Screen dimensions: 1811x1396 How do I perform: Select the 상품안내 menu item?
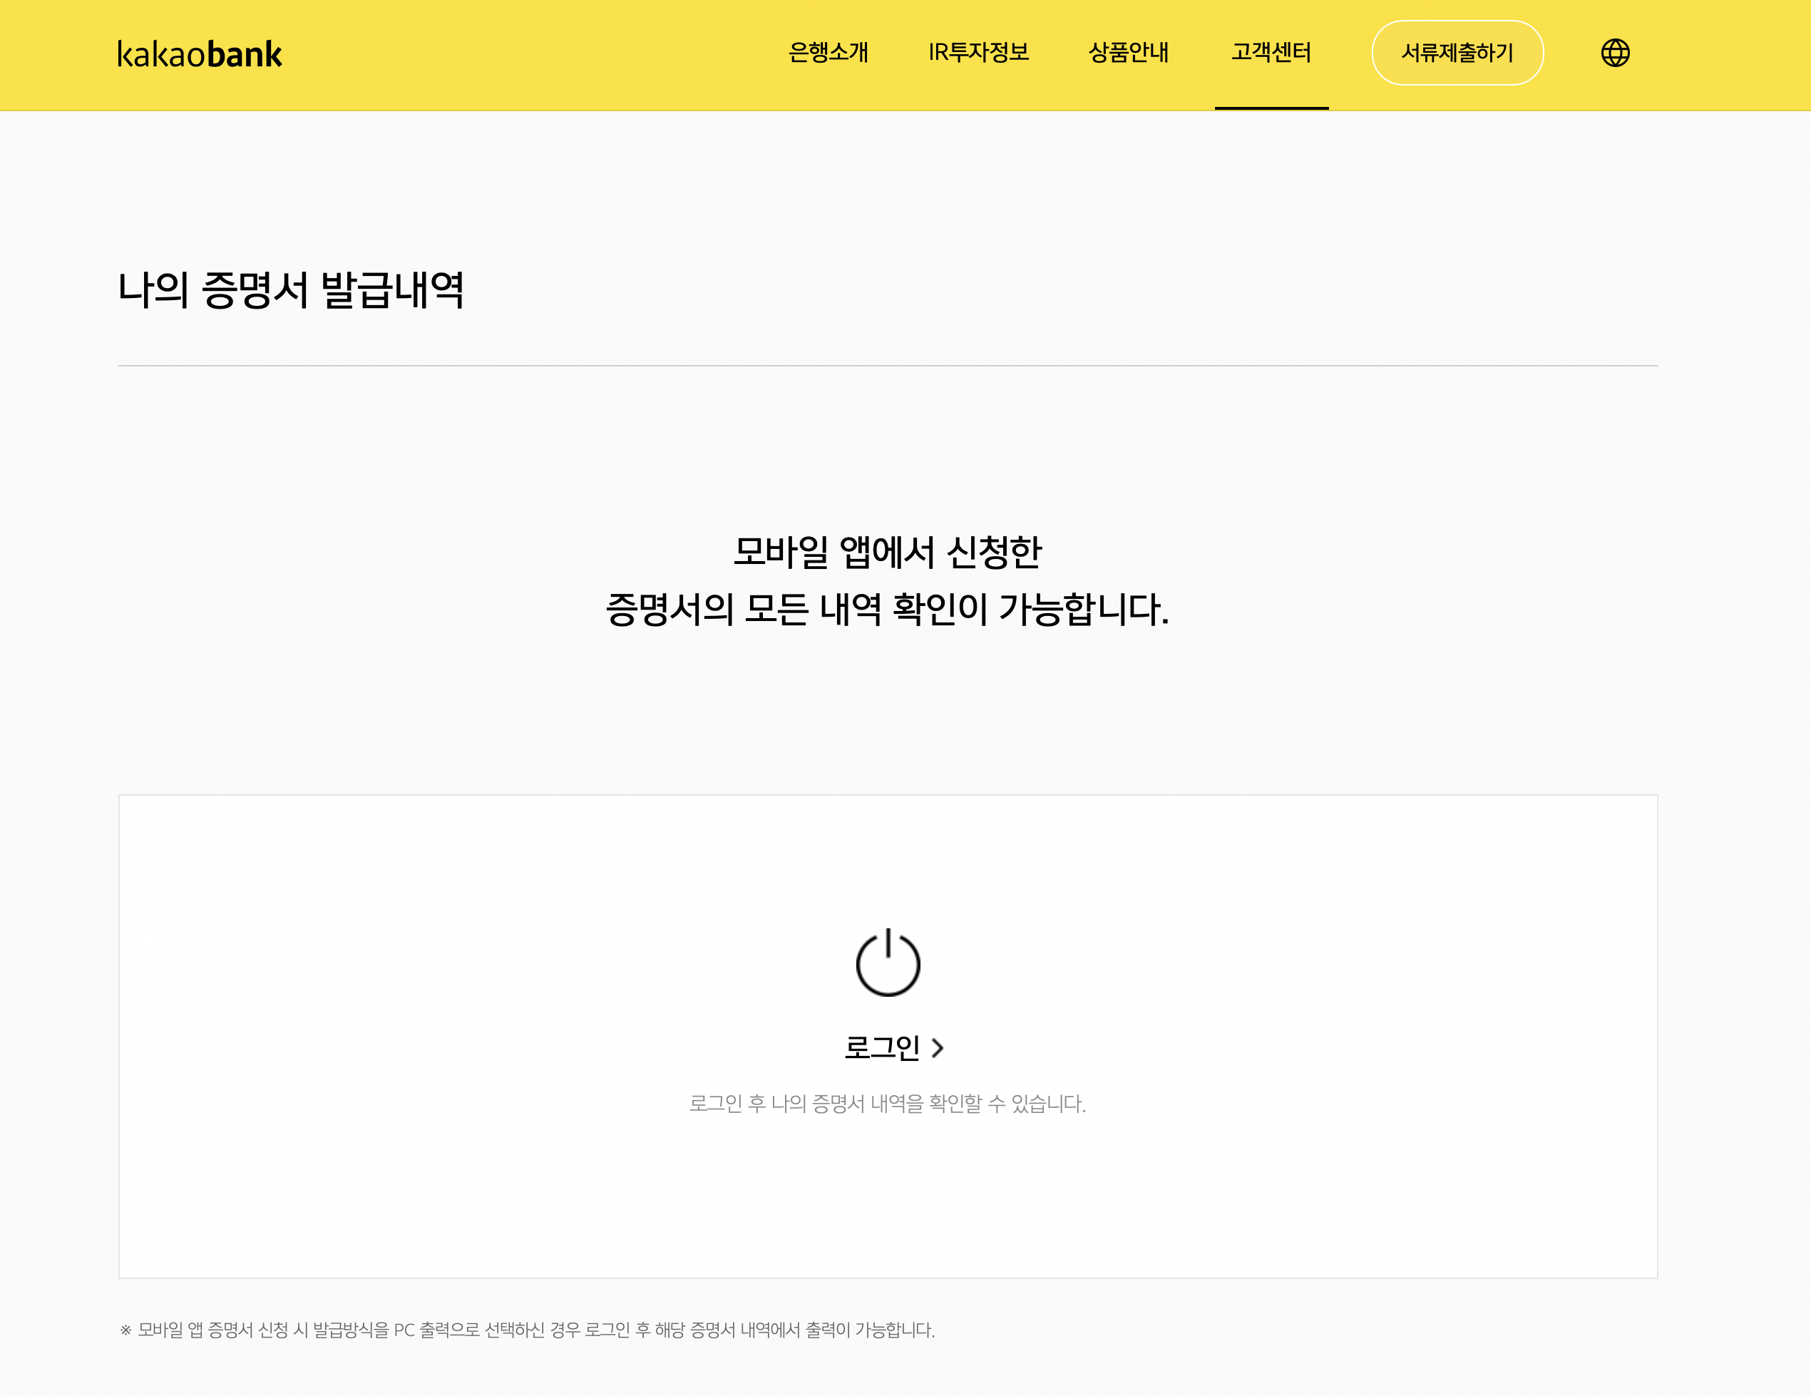[x=1128, y=53]
